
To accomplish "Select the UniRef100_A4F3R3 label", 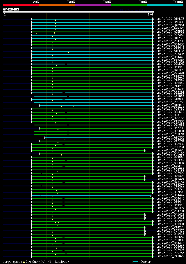I will point(170,70).
